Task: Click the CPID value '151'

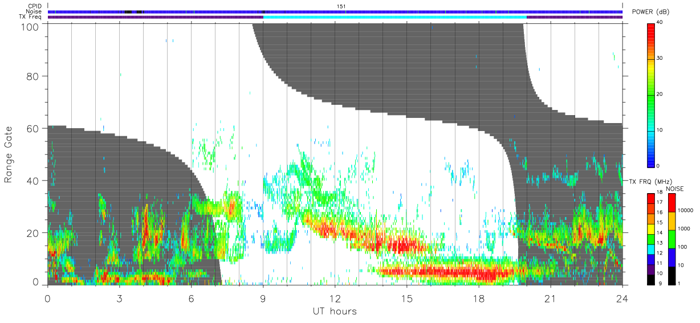Action: coord(341,6)
